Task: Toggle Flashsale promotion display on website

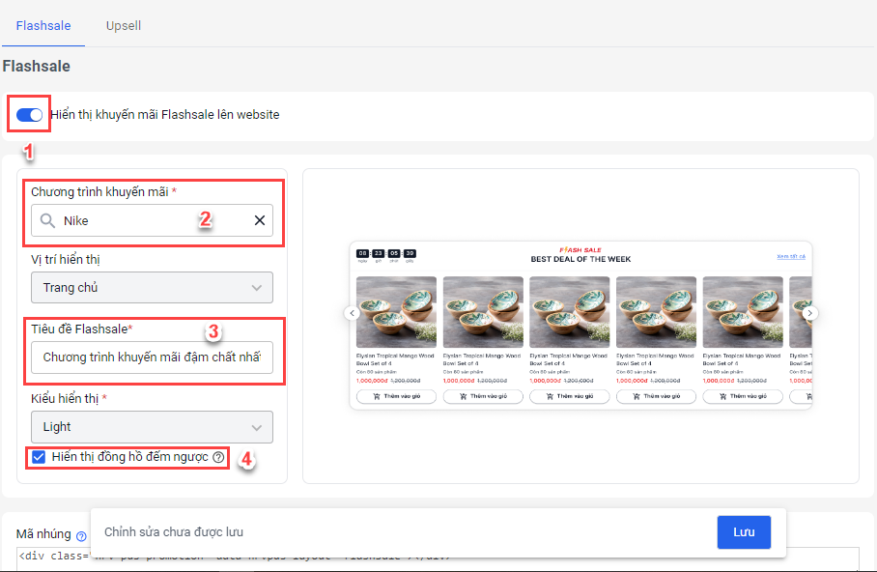Action: 29,115
